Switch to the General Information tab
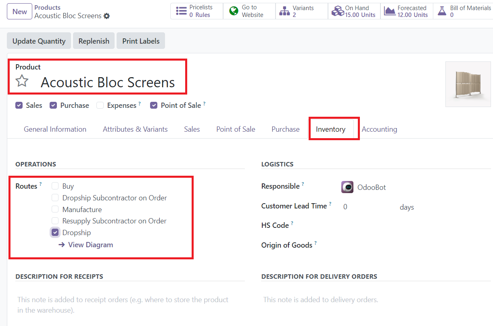The width and height of the screenshot is (493, 326). click(x=55, y=129)
